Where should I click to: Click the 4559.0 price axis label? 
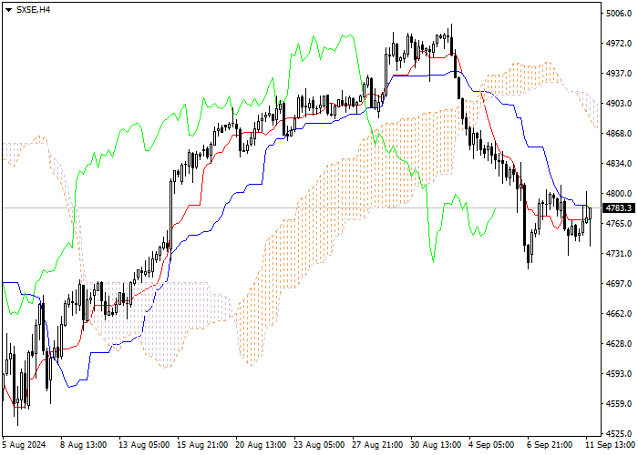click(x=619, y=404)
